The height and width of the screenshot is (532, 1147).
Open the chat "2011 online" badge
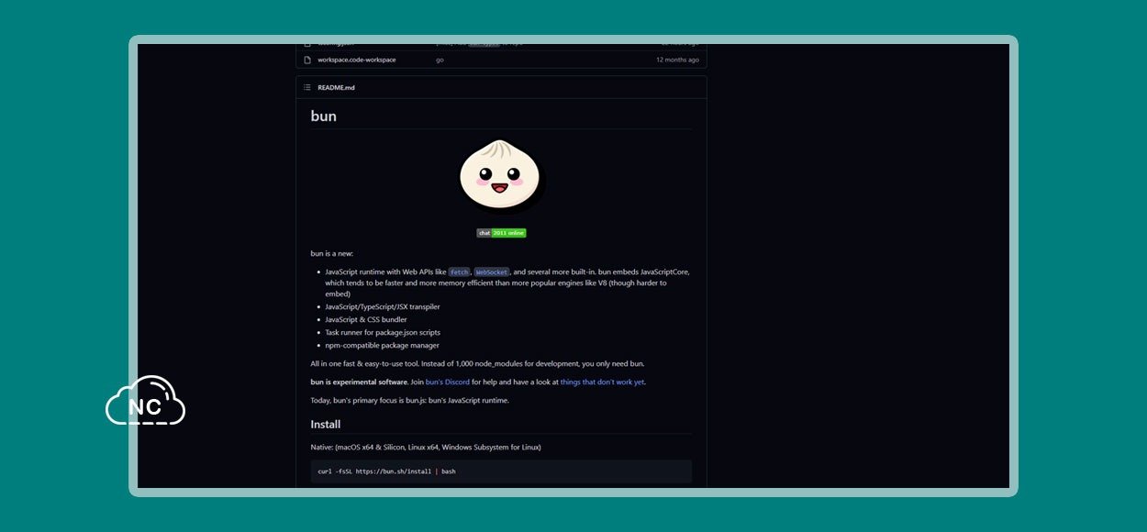pos(501,233)
